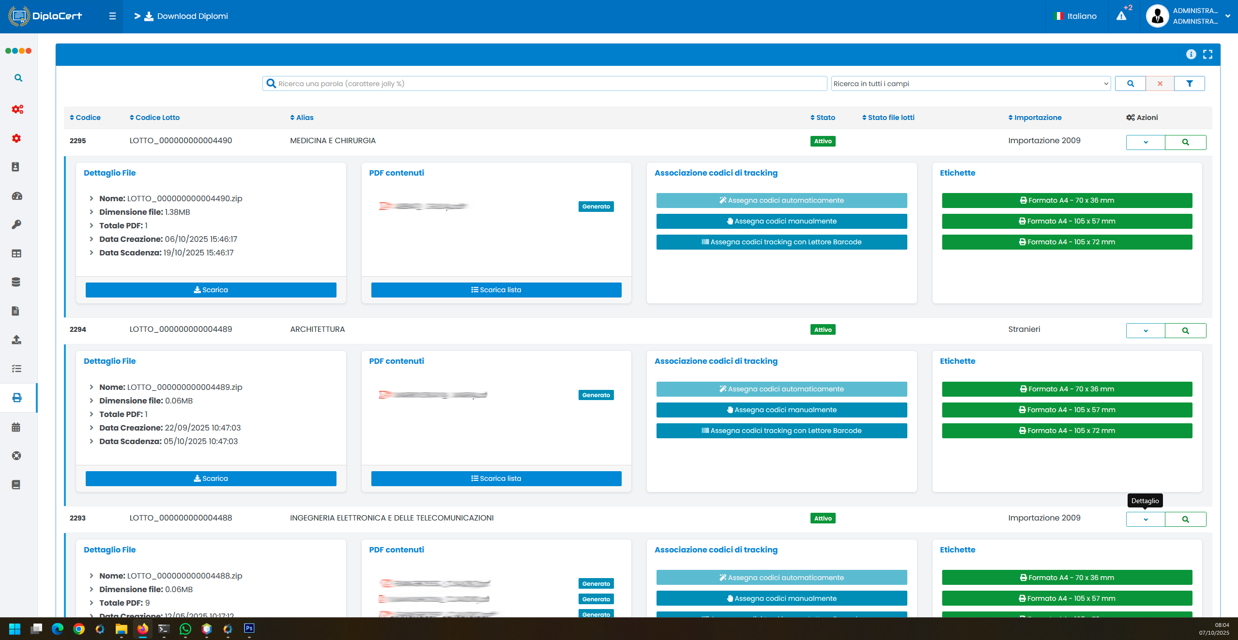Screen dimensions: 1238x640
Task: Open the sidebar database icon
Action: (16, 282)
